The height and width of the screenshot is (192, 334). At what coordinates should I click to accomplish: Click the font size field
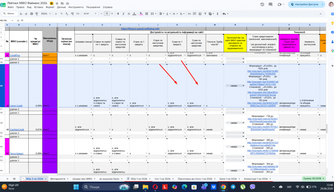[107, 13]
